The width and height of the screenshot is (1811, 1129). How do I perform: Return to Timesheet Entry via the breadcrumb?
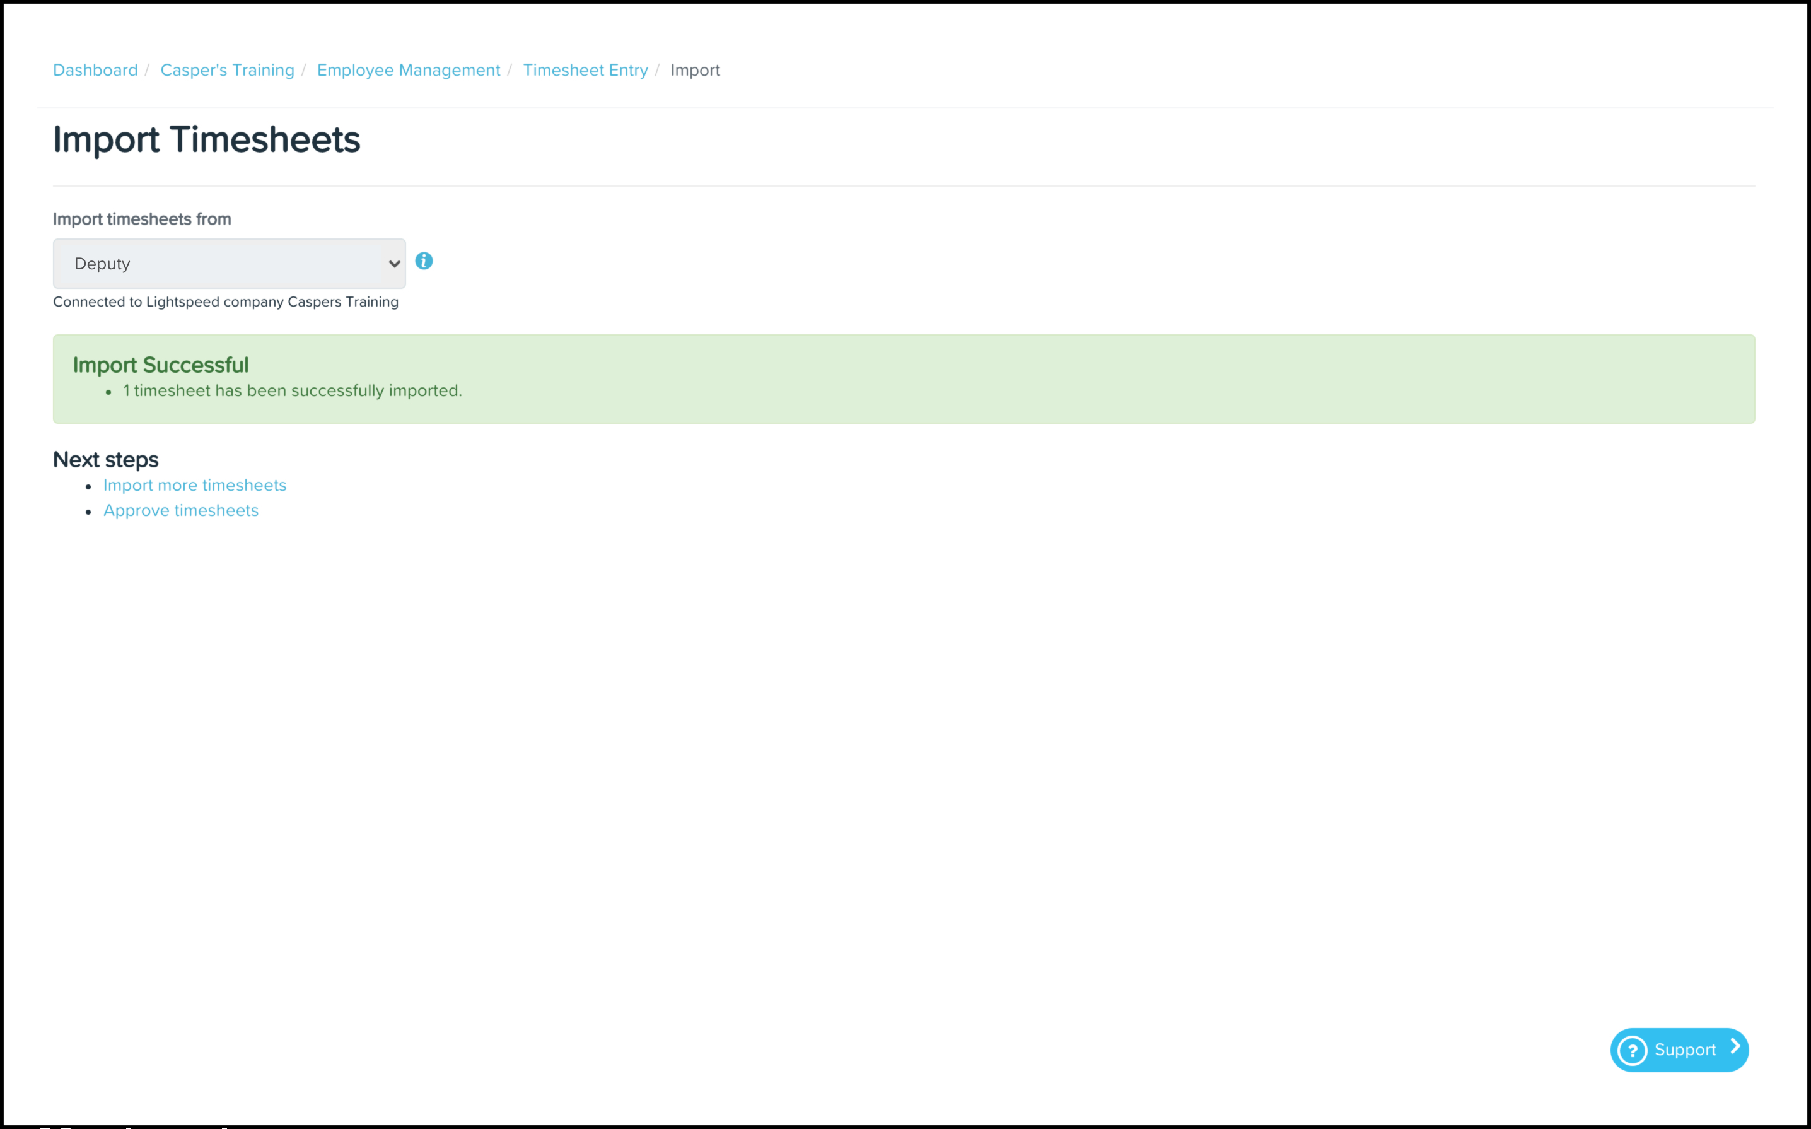585,70
